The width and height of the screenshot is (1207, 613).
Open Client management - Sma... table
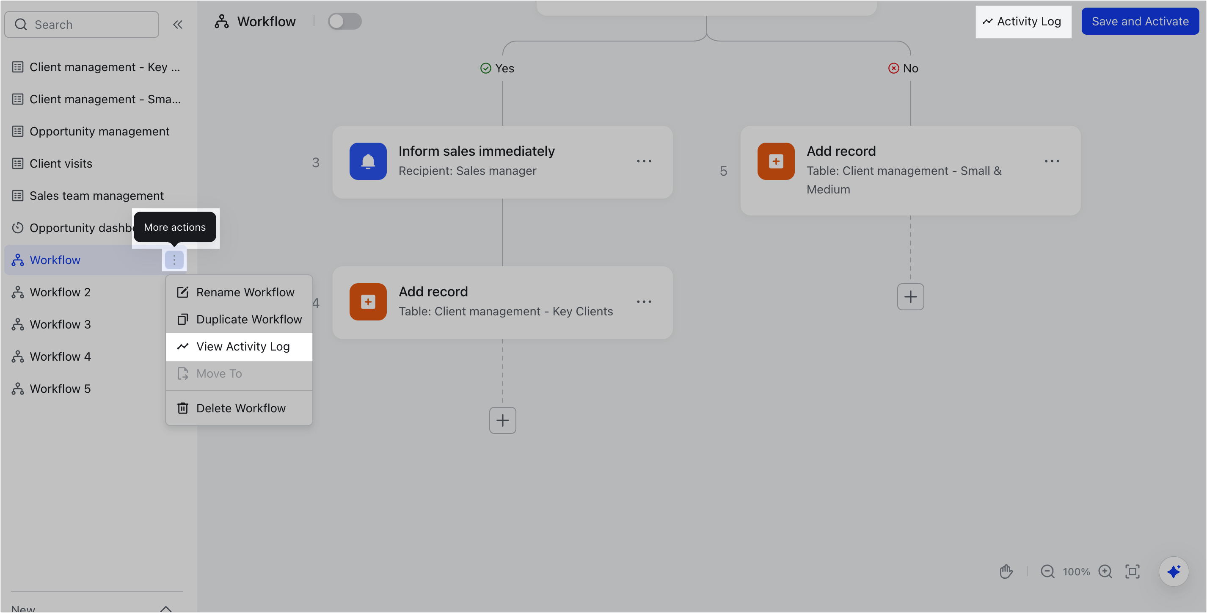tap(96, 99)
